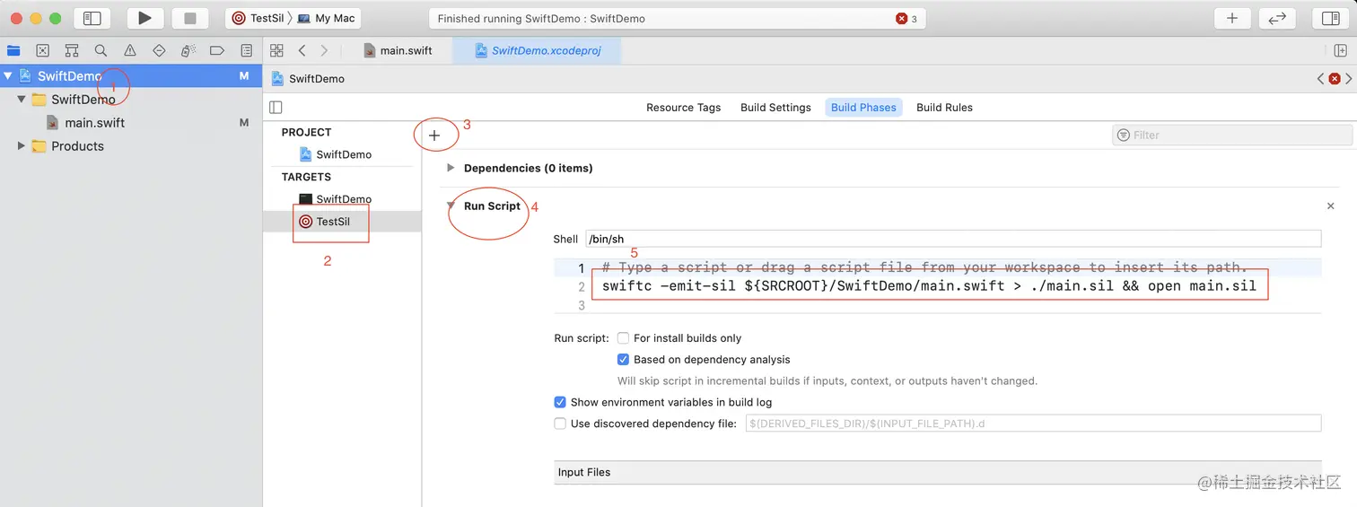The width and height of the screenshot is (1357, 507).
Task: Expand the Products folder
Action: click(22, 145)
